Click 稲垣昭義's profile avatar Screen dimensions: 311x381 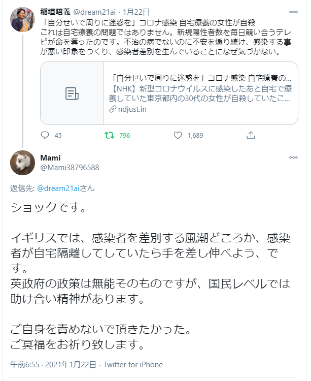pos(22,19)
